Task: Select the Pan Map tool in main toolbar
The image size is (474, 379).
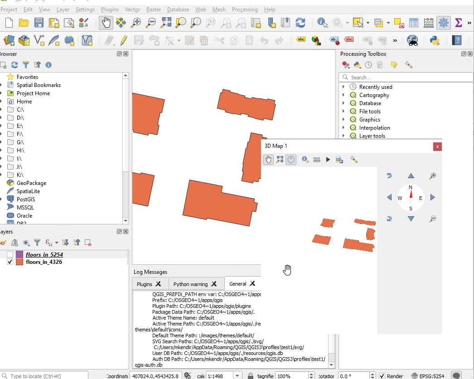Action: pos(106,21)
